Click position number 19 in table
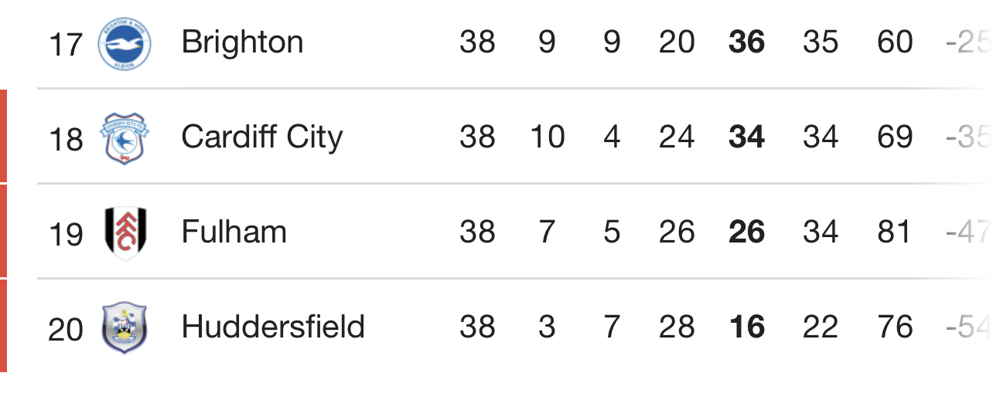This screenshot has width=993, height=407. [65, 235]
